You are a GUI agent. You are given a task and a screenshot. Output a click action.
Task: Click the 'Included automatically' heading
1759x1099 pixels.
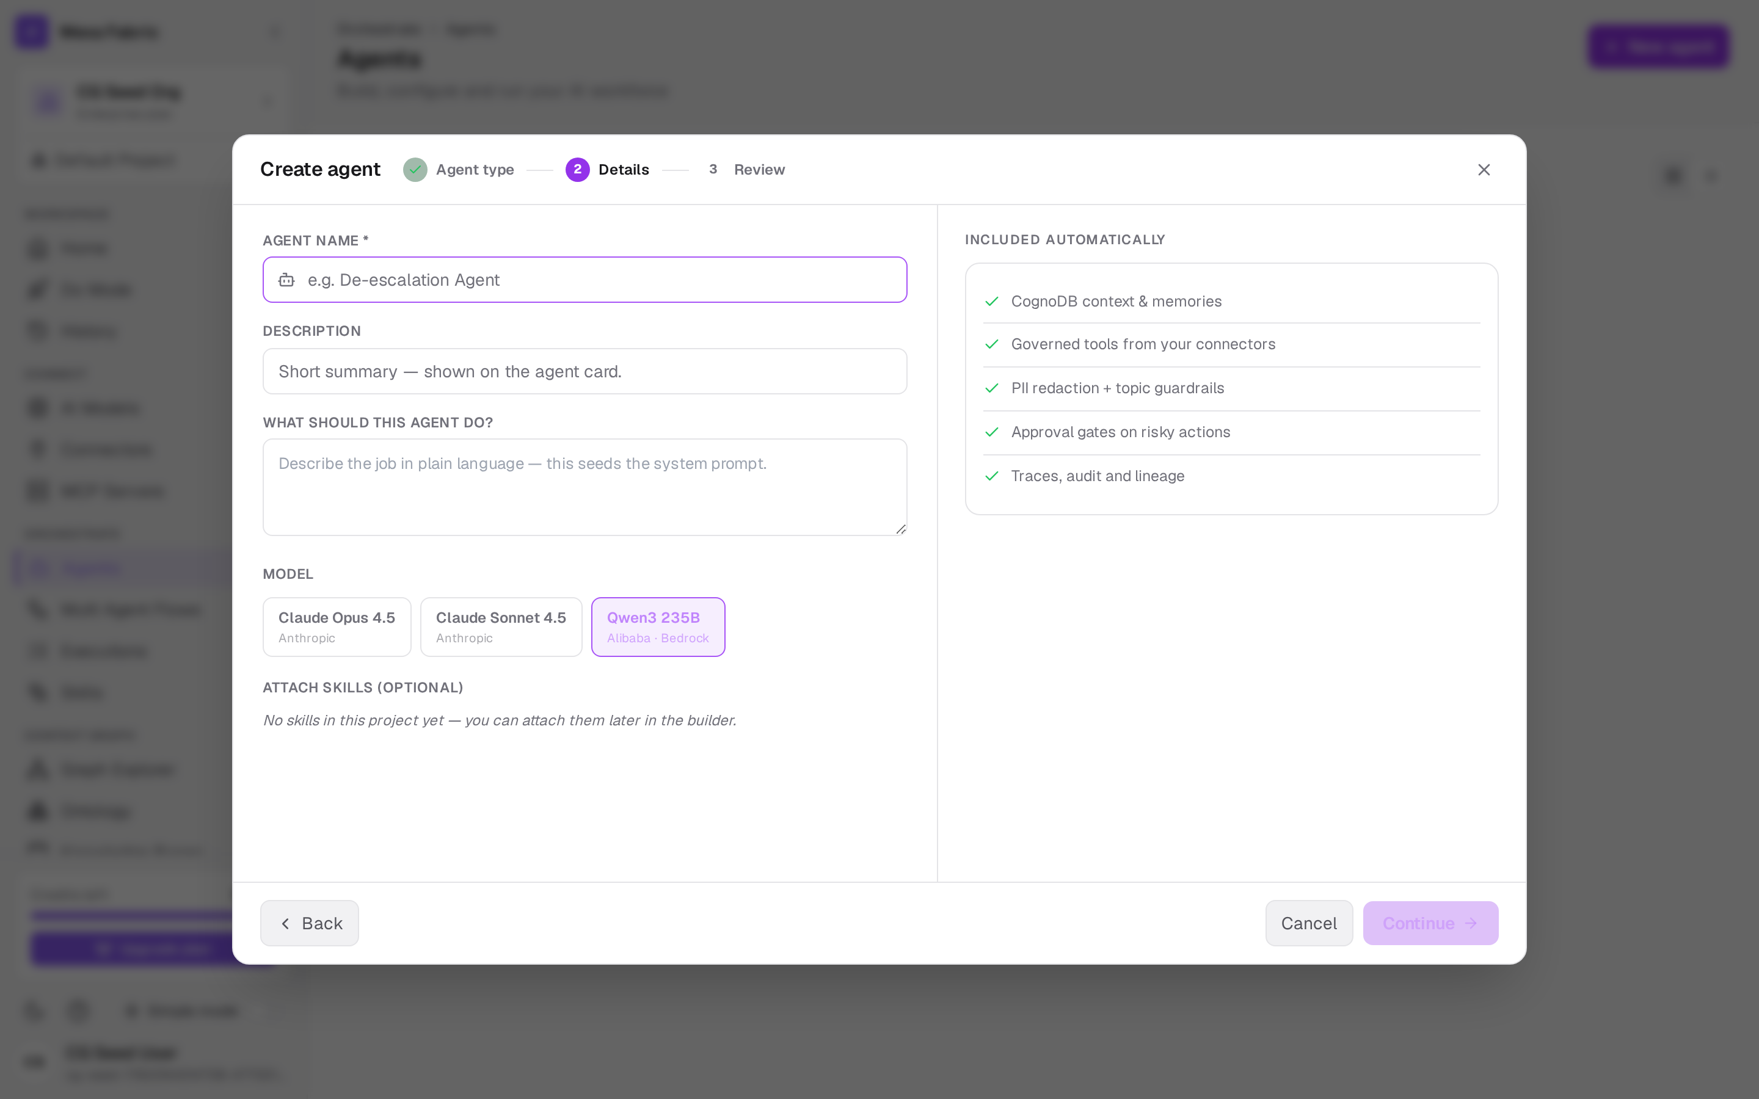(1065, 239)
